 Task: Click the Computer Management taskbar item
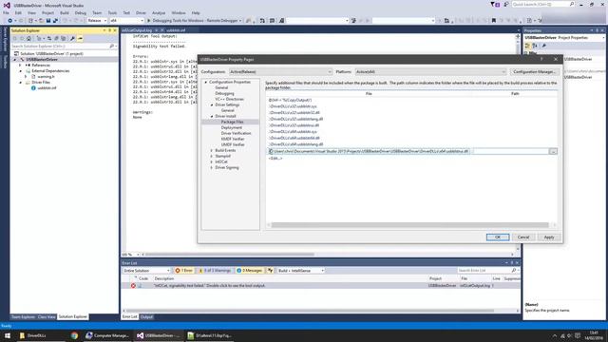tap(107, 335)
